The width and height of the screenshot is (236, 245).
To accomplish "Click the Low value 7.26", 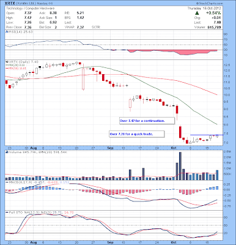I will [28, 23].
